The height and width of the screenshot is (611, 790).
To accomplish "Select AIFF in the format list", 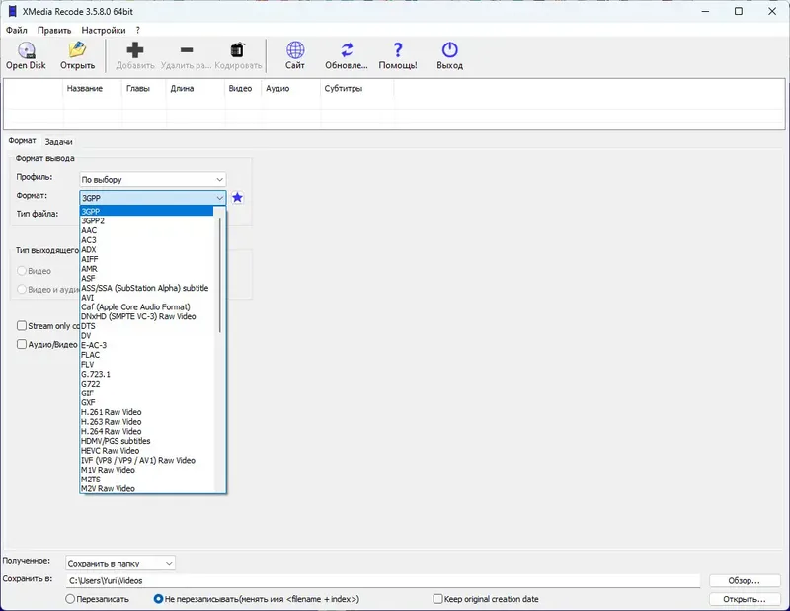I will coord(147,259).
